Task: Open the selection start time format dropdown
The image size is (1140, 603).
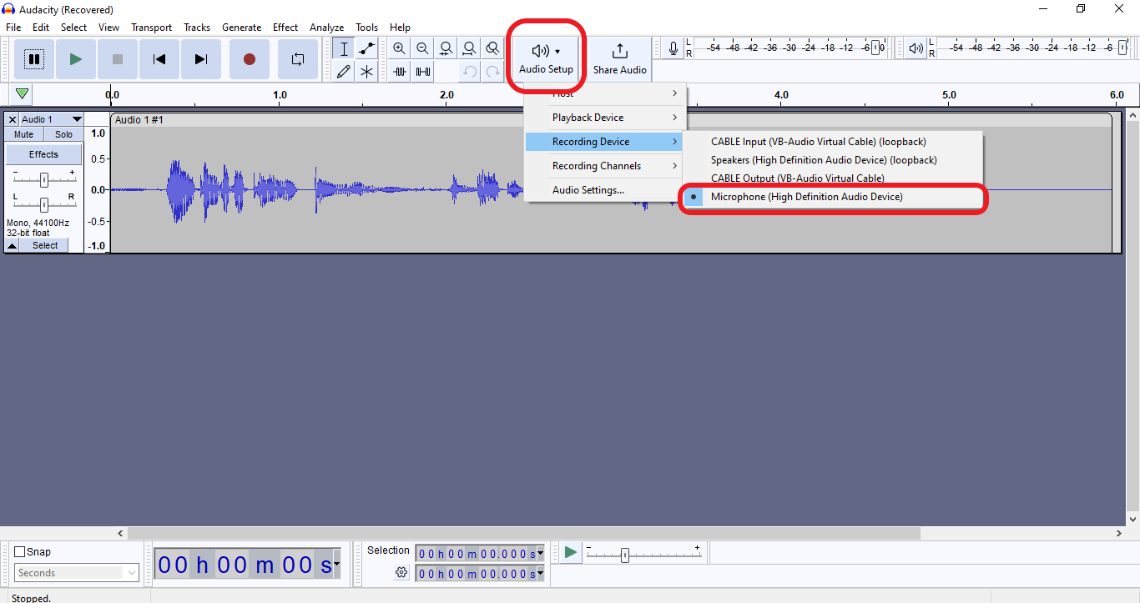Action: point(540,554)
